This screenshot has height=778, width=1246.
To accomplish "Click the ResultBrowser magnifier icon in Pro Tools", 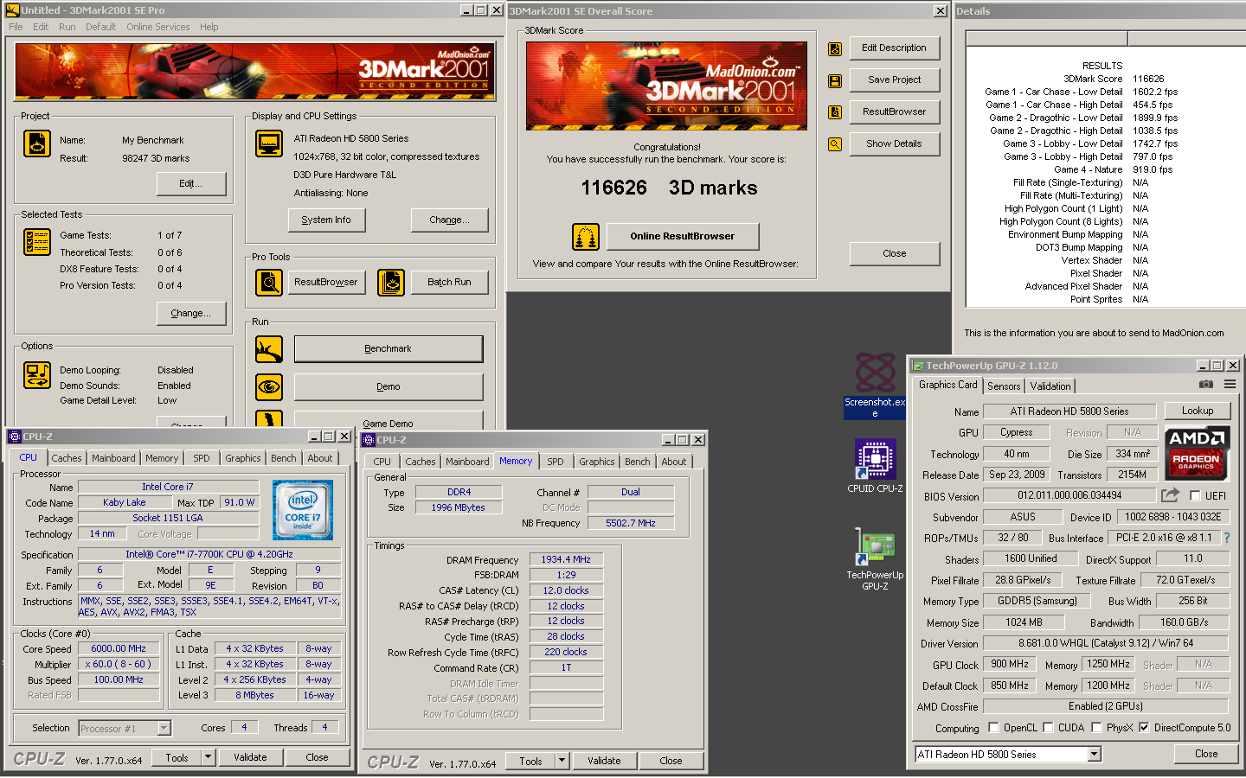I will 269,282.
